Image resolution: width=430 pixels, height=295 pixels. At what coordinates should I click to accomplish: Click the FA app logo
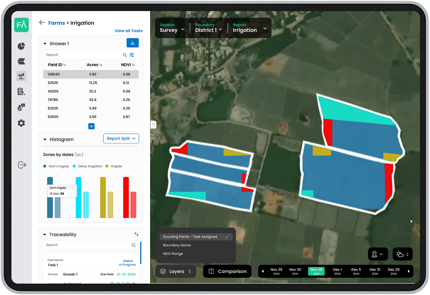(21, 25)
